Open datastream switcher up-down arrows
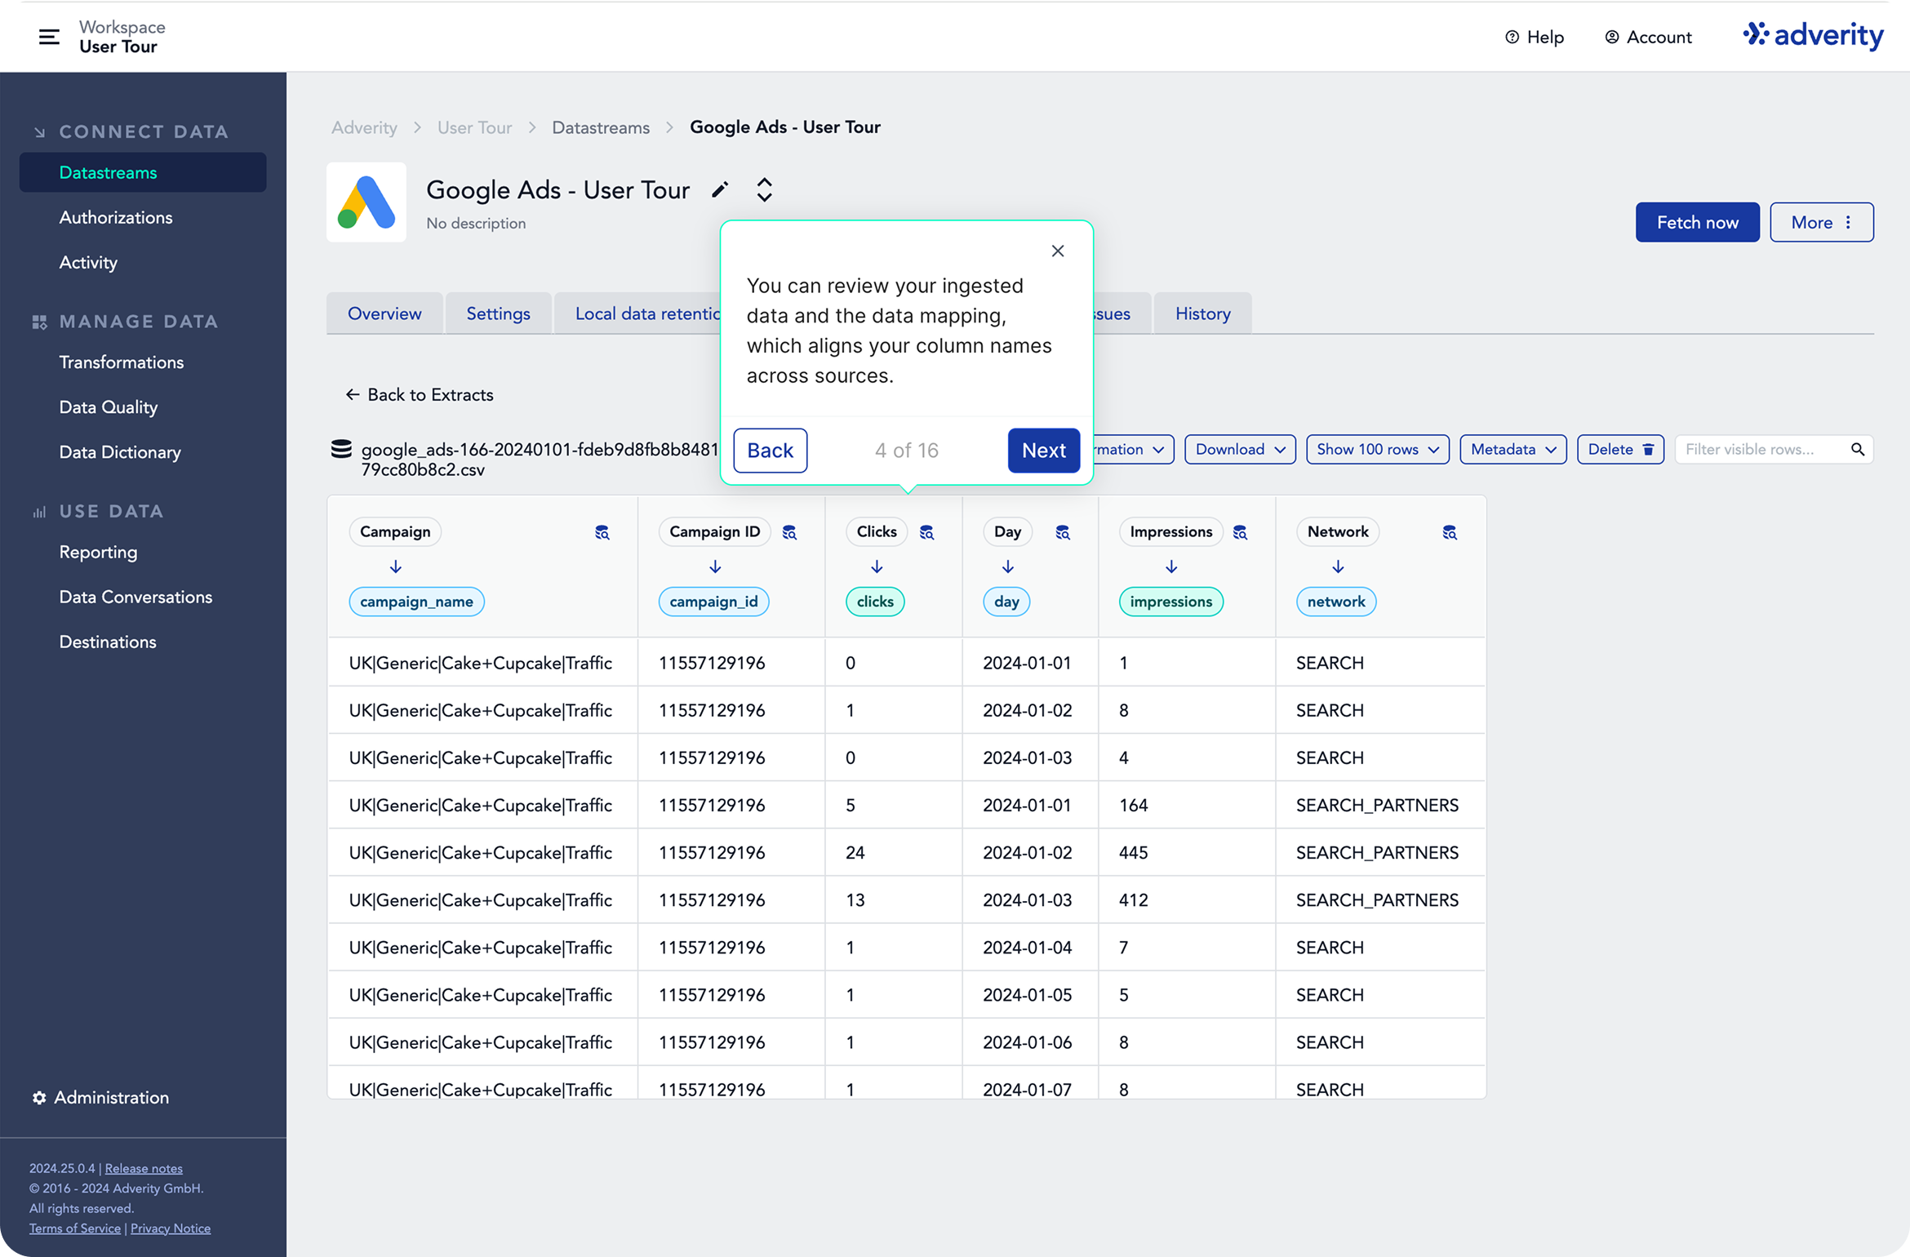 tap(764, 190)
